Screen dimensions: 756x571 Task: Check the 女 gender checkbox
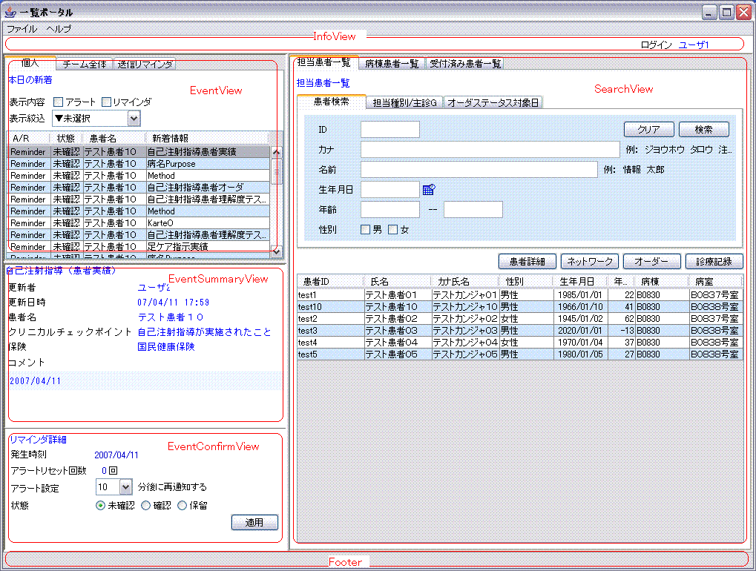(x=393, y=230)
